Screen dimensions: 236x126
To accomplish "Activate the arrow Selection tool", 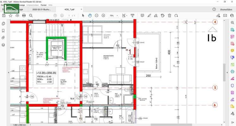I will tap(83, 15).
